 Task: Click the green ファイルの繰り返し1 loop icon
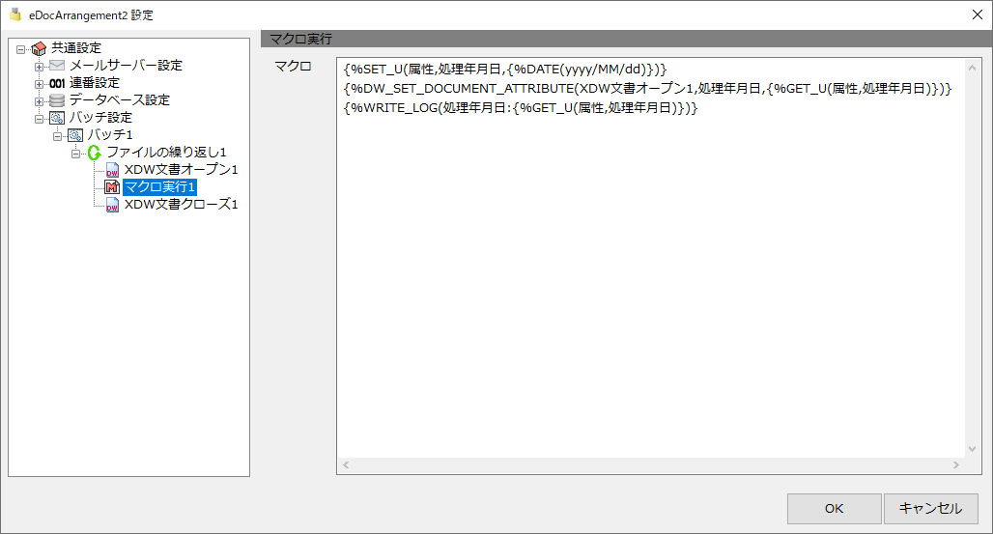pos(94,152)
